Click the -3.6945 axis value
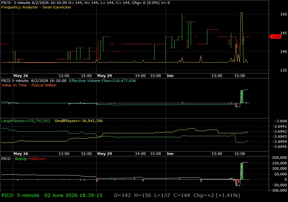 coord(279,147)
